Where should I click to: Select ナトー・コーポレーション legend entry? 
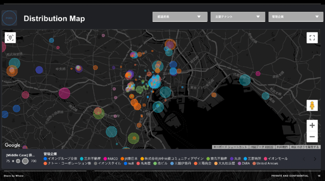point(67,163)
